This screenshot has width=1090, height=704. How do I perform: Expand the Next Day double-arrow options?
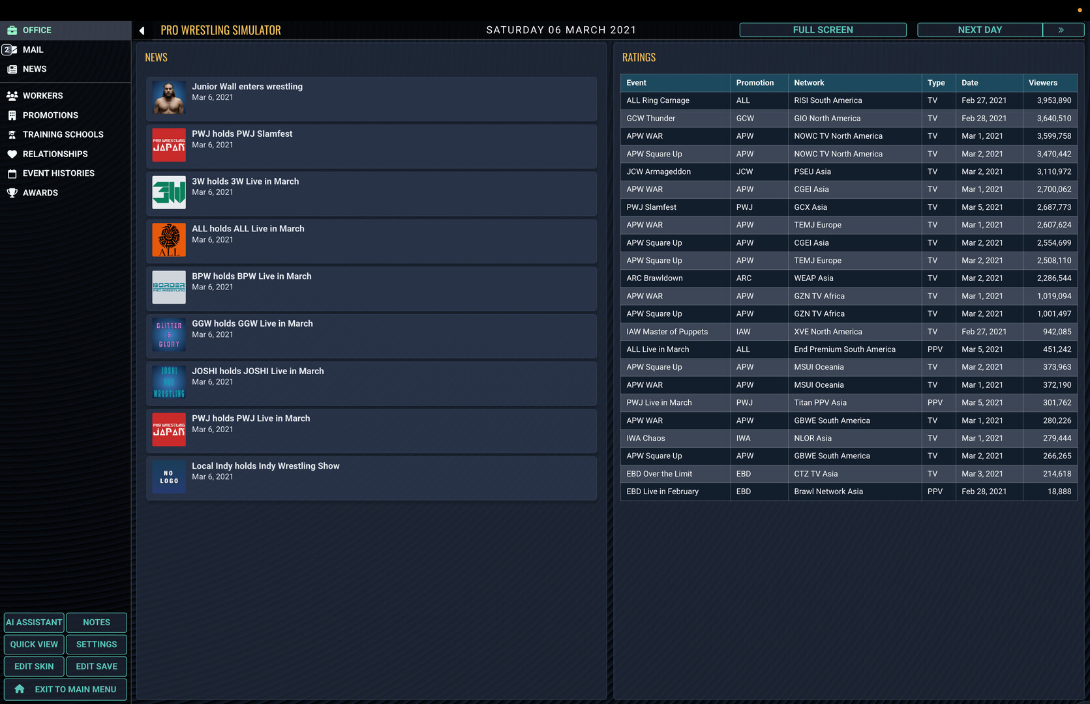coord(1061,30)
